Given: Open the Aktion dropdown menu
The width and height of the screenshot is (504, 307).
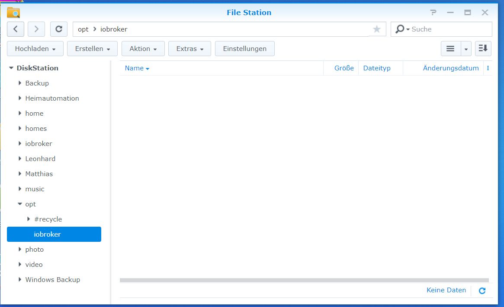Looking at the screenshot, I should [x=143, y=49].
